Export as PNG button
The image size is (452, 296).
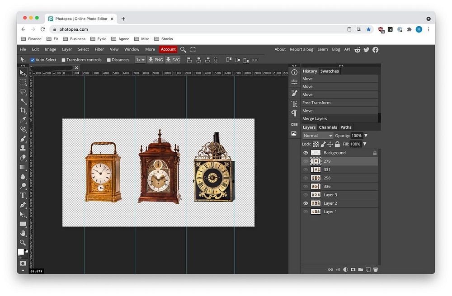[x=155, y=60]
